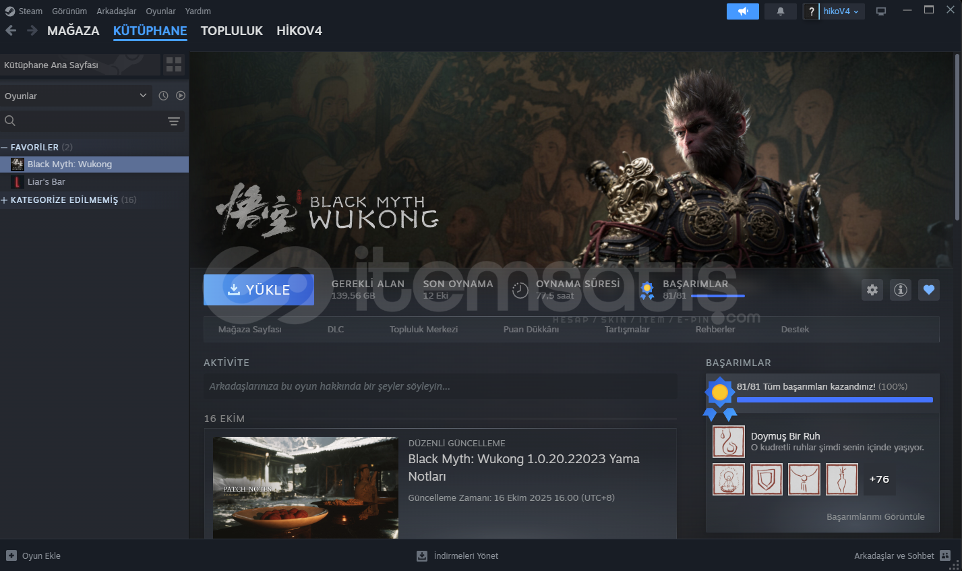Image resolution: width=962 pixels, height=571 pixels.
Task: Open Puan Dükkânı link
Action: [531, 329]
